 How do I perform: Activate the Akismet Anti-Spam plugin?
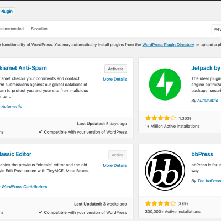[115, 69]
